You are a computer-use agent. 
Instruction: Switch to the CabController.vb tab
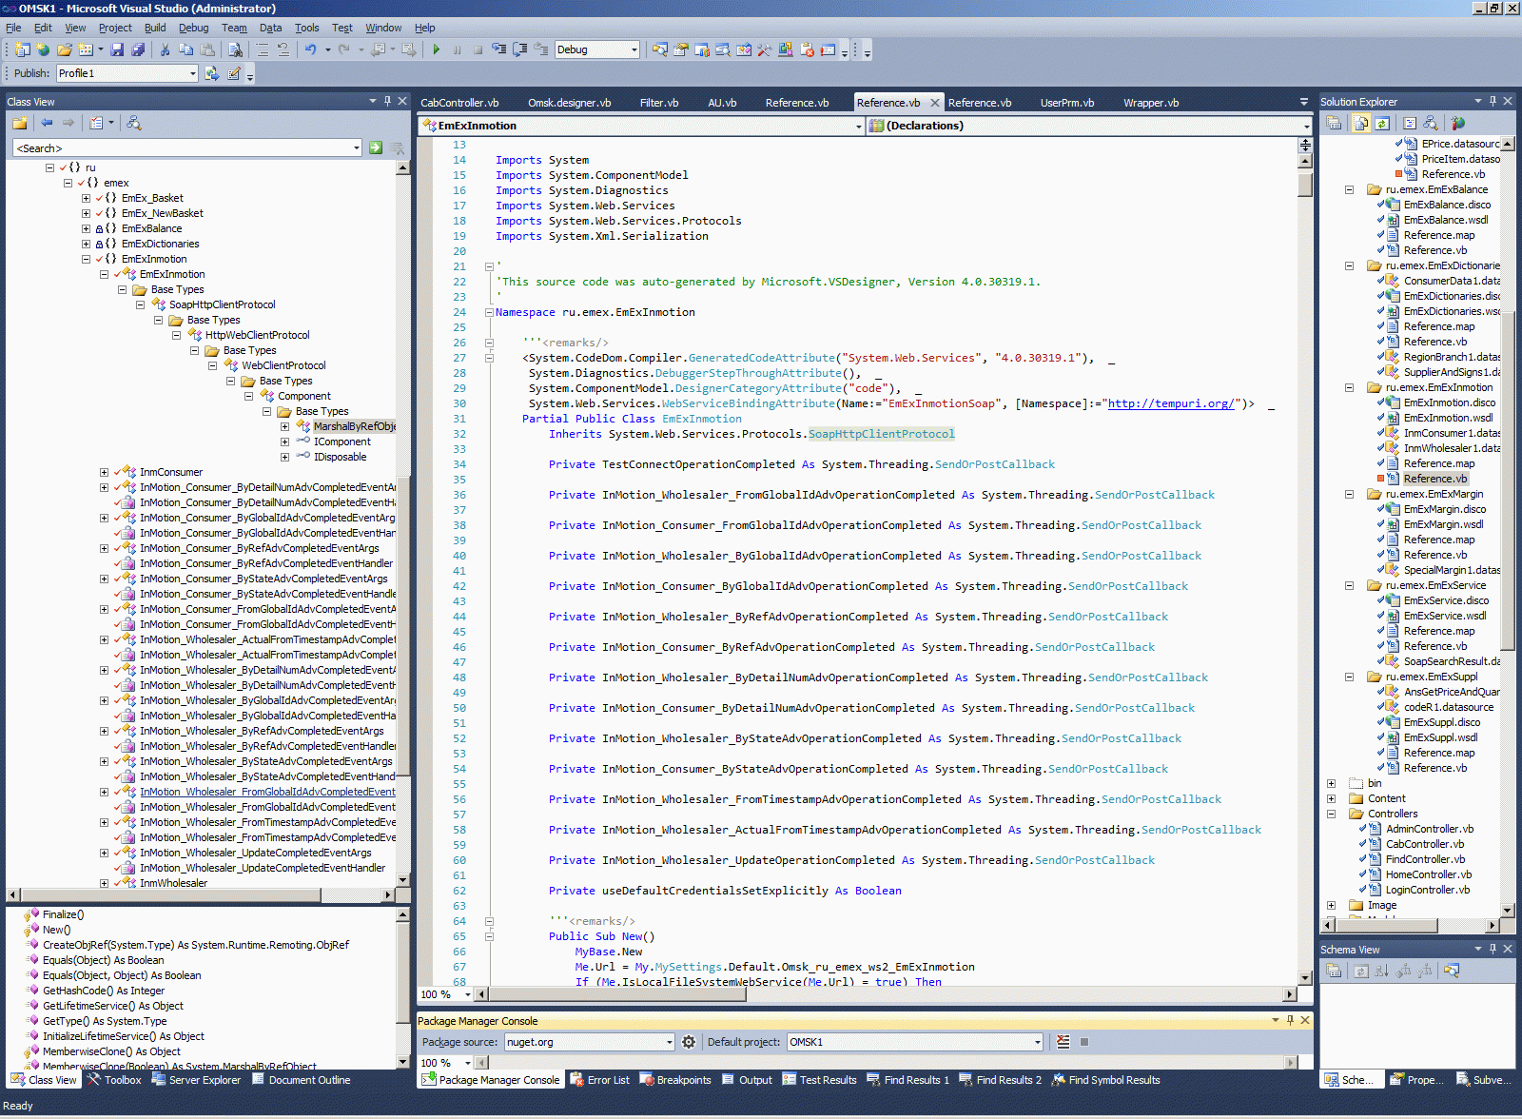459,103
